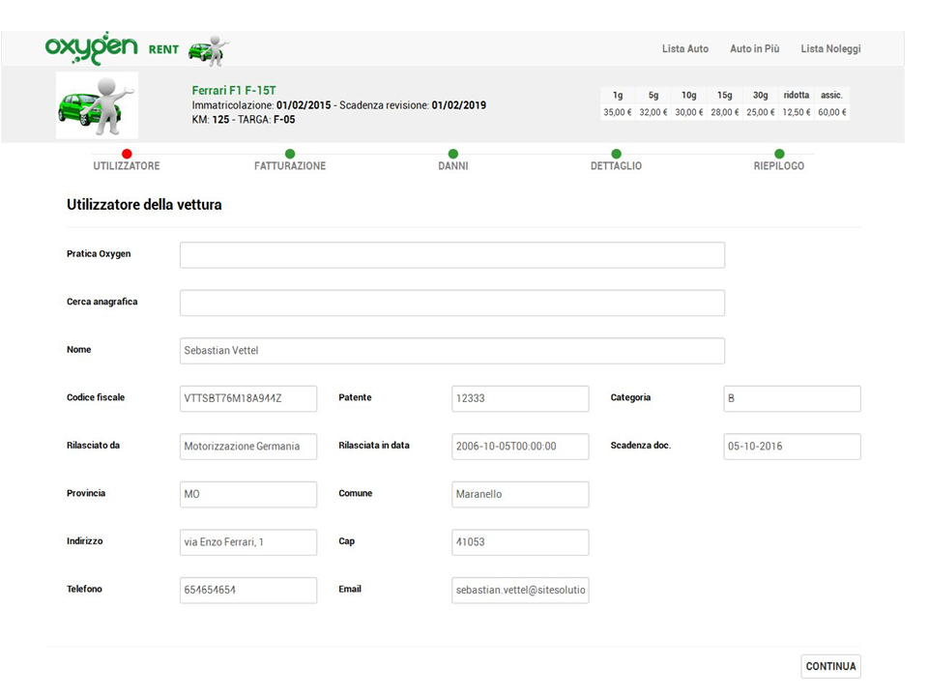Click the green Danni step dot
The image size is (928, 696).
click(453, 154)
